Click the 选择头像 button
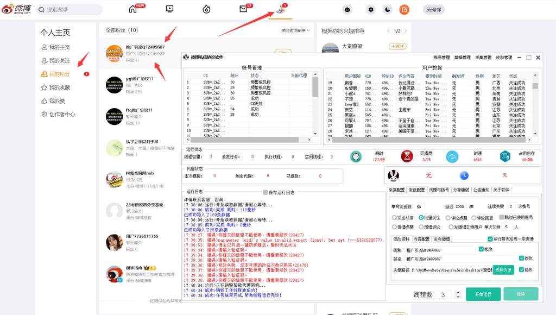The height and width of the screenshot is (315, 556). coord(503,269)
